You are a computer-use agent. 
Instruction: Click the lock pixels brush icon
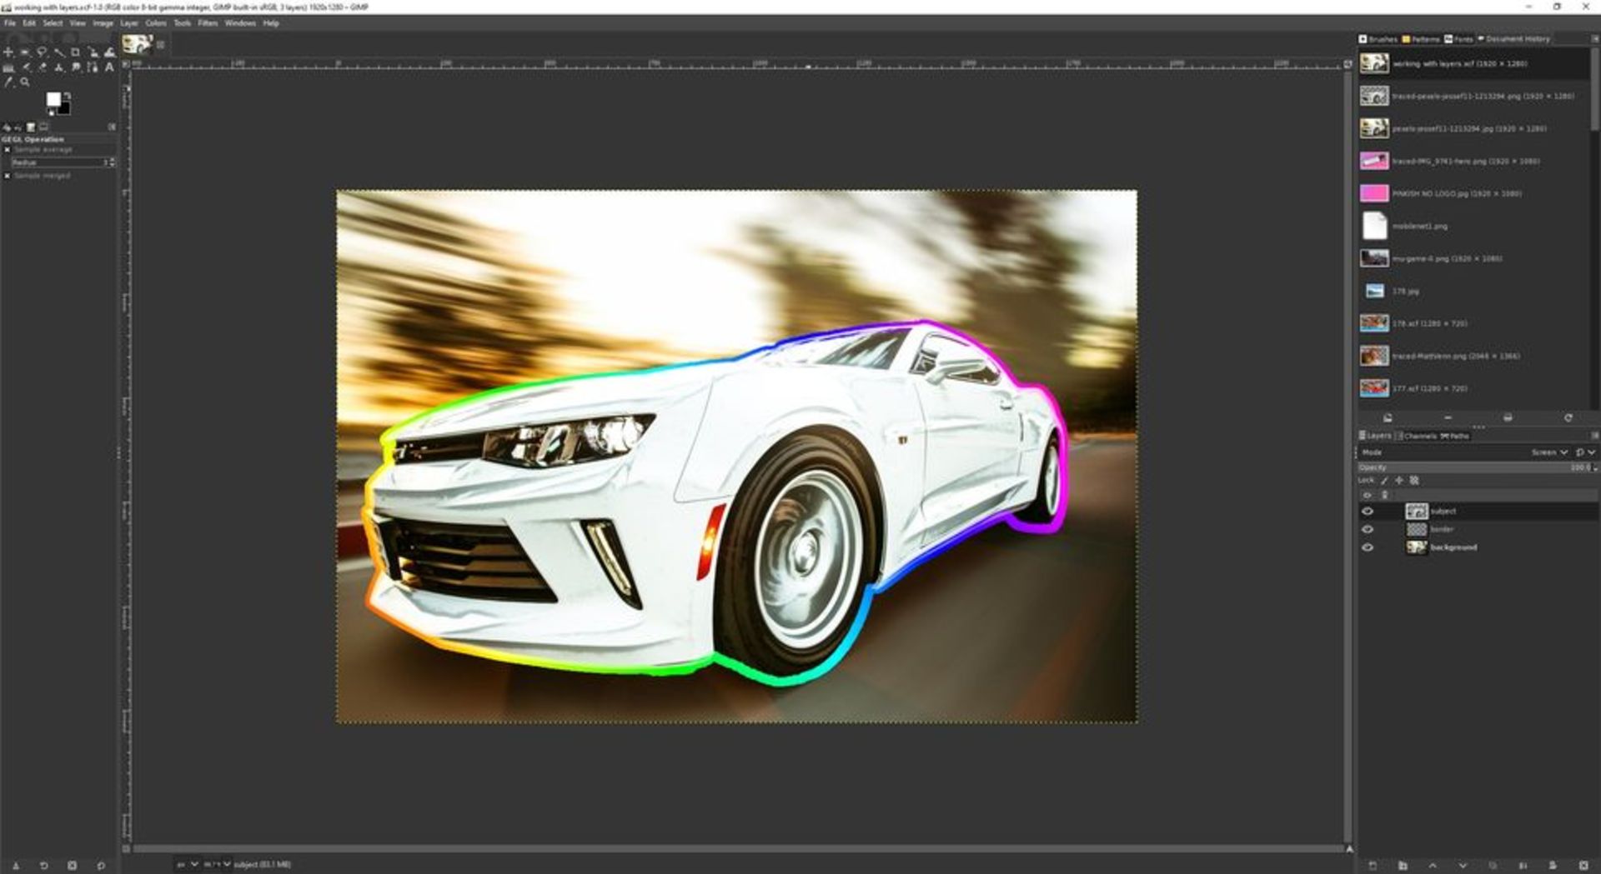pos(1384,481)
